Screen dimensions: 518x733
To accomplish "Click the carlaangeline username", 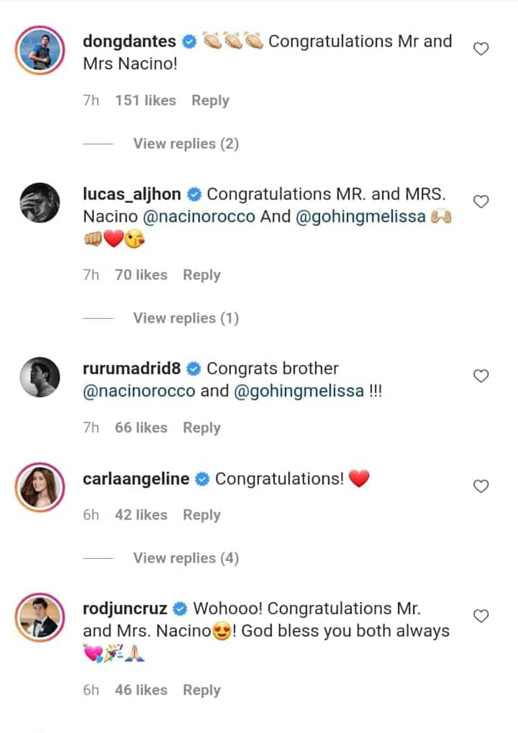I will 136,479.
